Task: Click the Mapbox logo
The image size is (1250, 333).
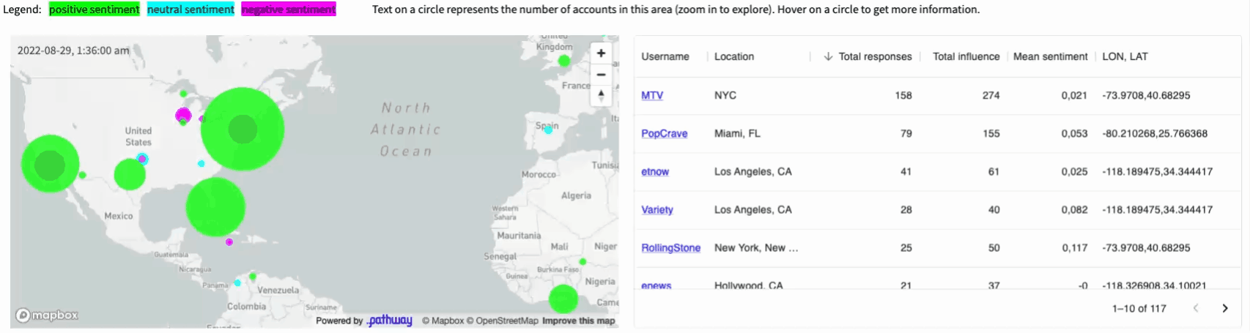Action: click(x=48, y=315)
